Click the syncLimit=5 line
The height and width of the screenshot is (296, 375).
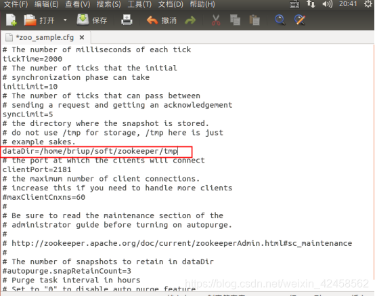pyautogui.click(x=28, y=114)
